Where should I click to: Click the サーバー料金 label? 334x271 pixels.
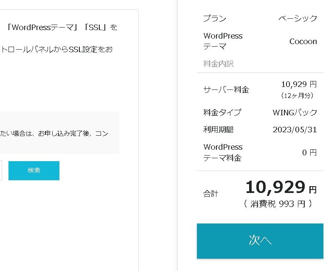226,89
